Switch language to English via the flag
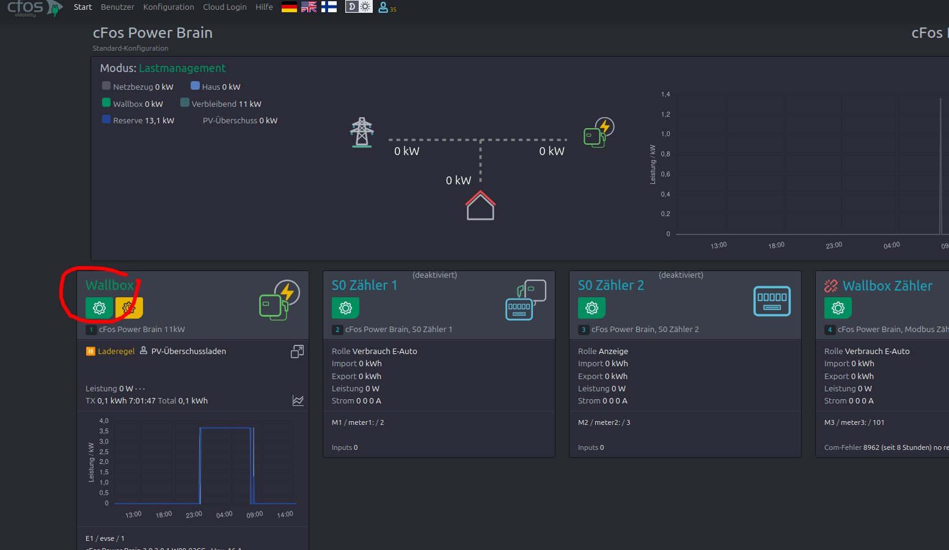Image resolution: width=949 pixels, height=550 pixels. point(309,7)
